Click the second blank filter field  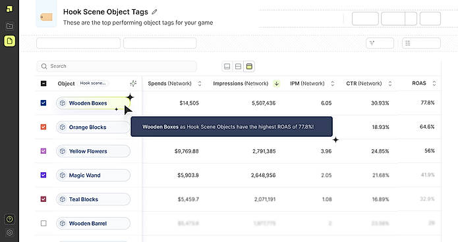click(x=159, y=43)
